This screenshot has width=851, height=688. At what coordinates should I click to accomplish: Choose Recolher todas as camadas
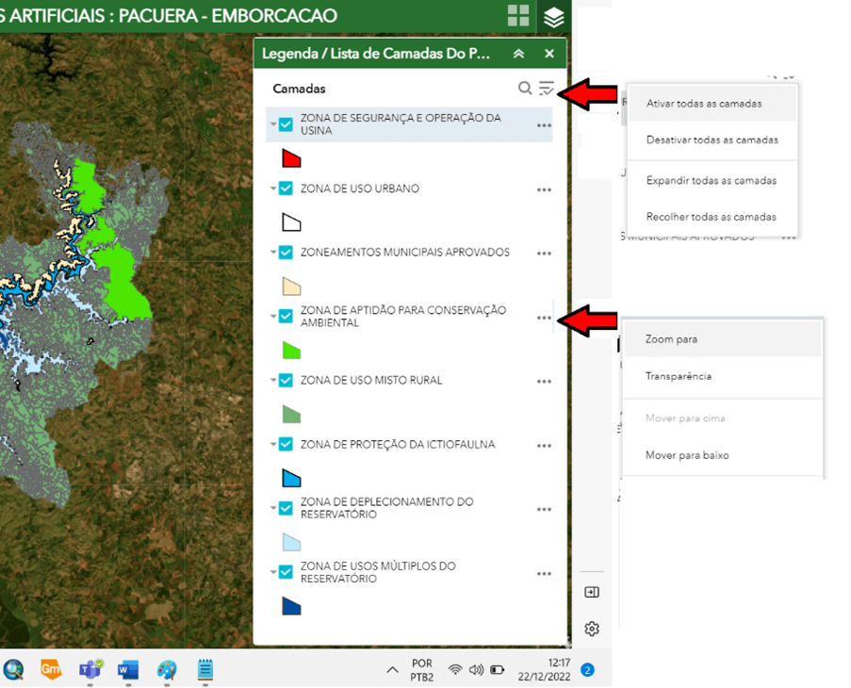pyautogui.click(x=712, y=217)
